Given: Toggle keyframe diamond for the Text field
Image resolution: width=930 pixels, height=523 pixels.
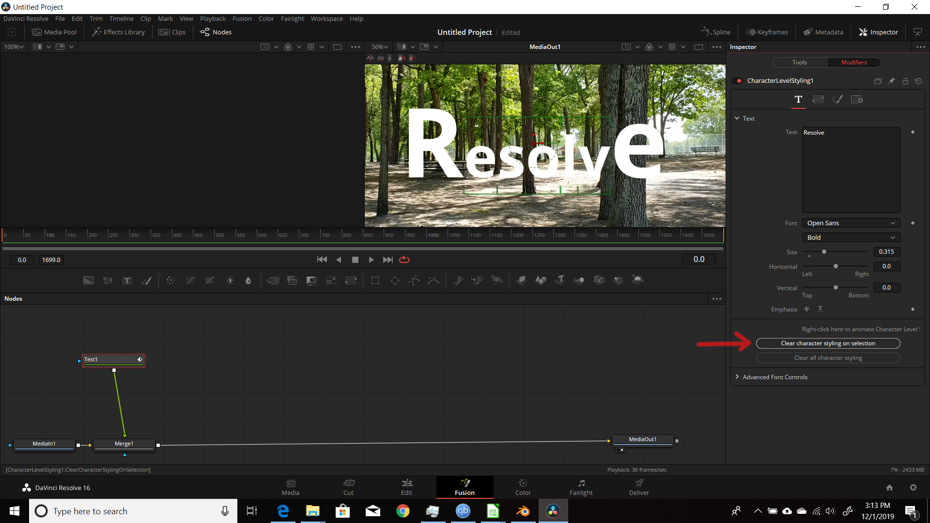Looking at the screenshot, I should click(x=913, y=132).
